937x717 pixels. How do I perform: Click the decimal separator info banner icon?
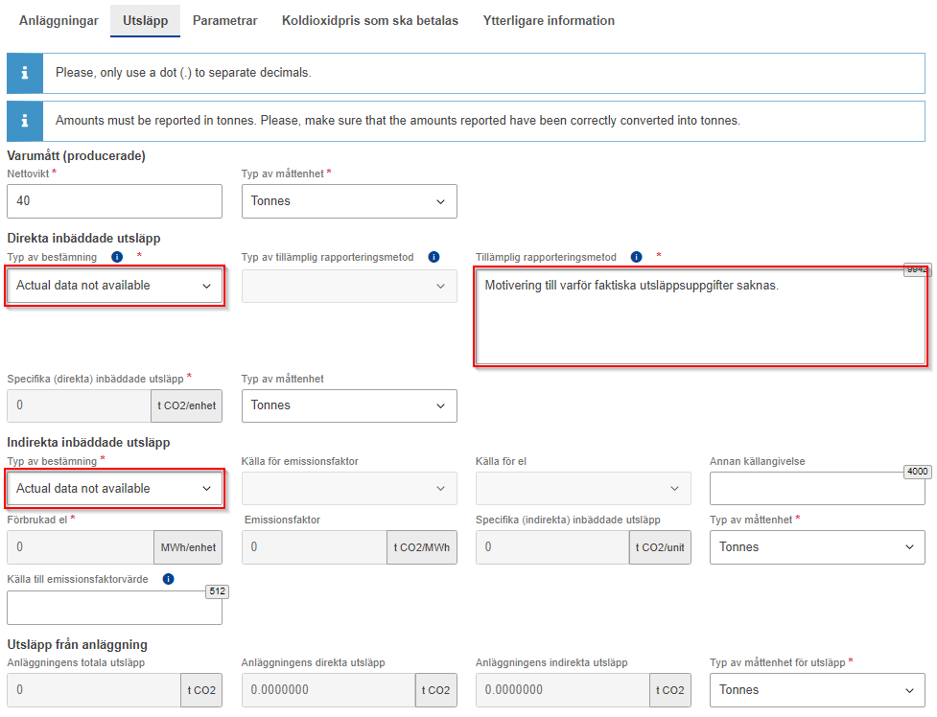pos(25,73)
